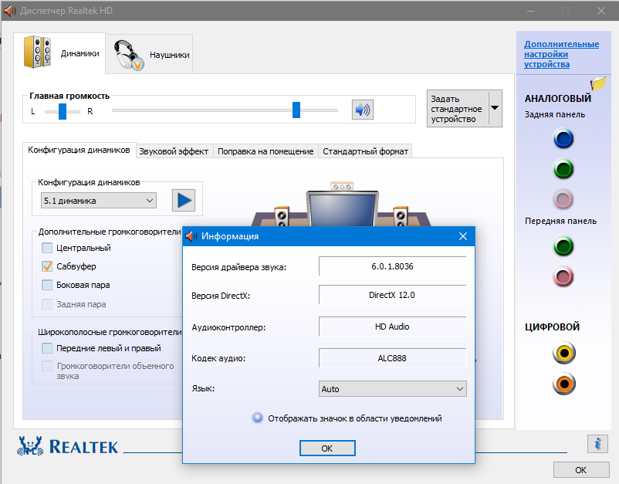
Task: Click the yellow folder connector settings icon
Action: pyautogui.click(x=598, y=83)
